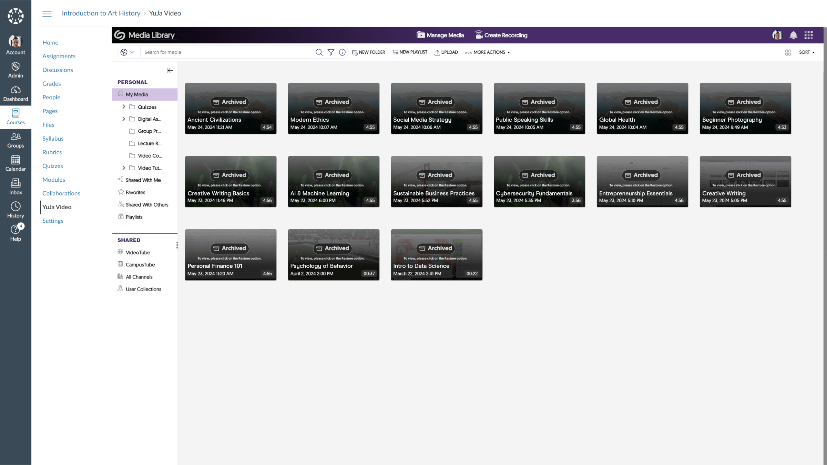Open the Help menu
The image size is (827, 465).
tap(16, 233)
